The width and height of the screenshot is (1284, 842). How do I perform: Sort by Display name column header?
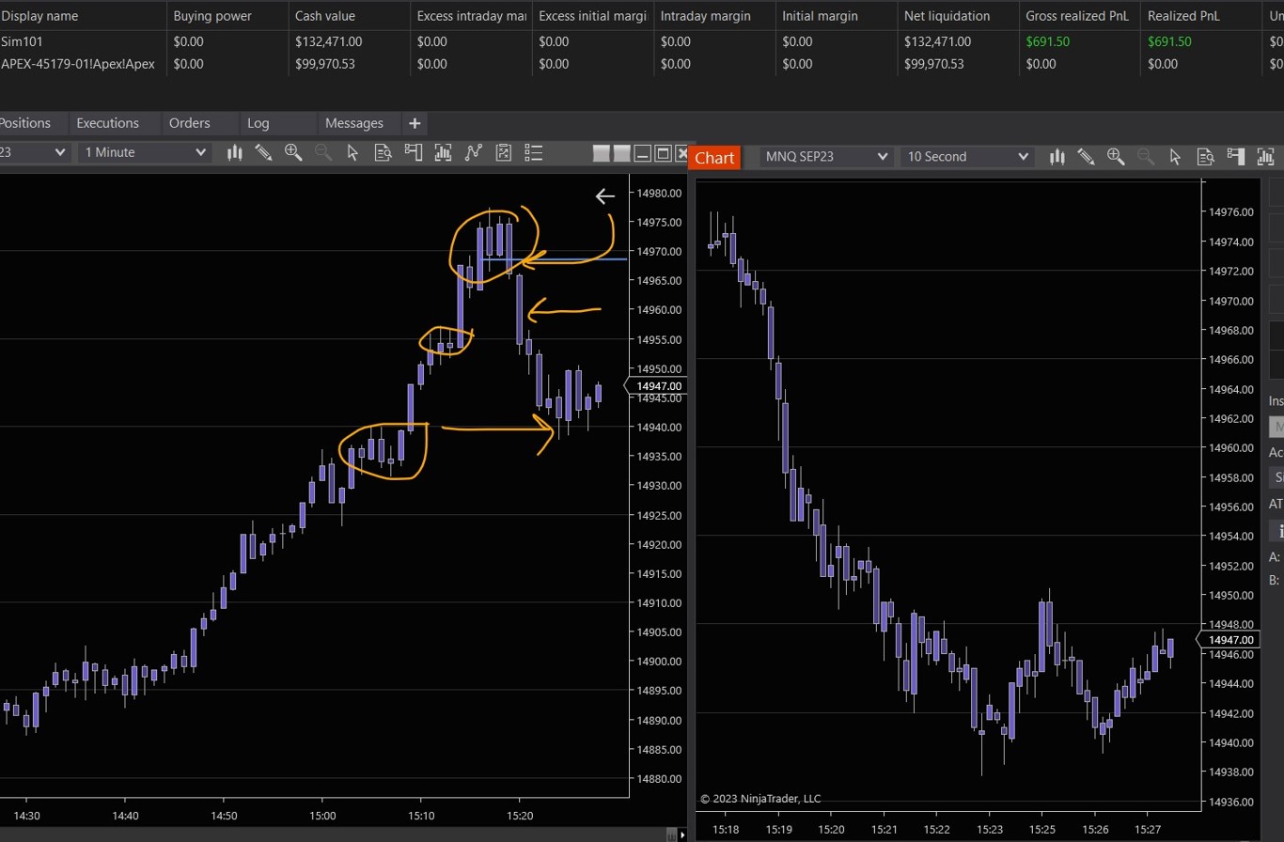83,16
